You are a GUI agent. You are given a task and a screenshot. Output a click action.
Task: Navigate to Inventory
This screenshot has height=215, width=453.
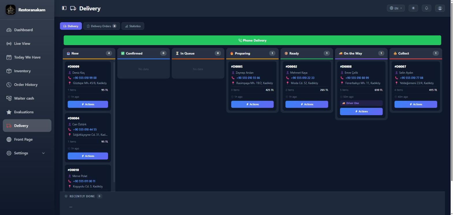coord(27,71)
